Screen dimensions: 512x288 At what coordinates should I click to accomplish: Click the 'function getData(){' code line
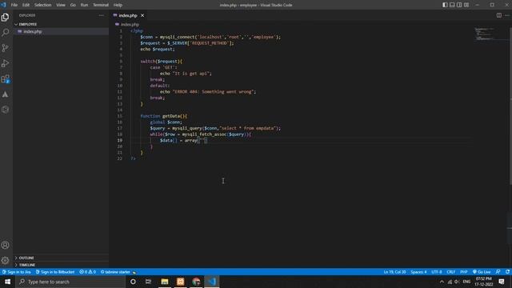tap(163, 116)
